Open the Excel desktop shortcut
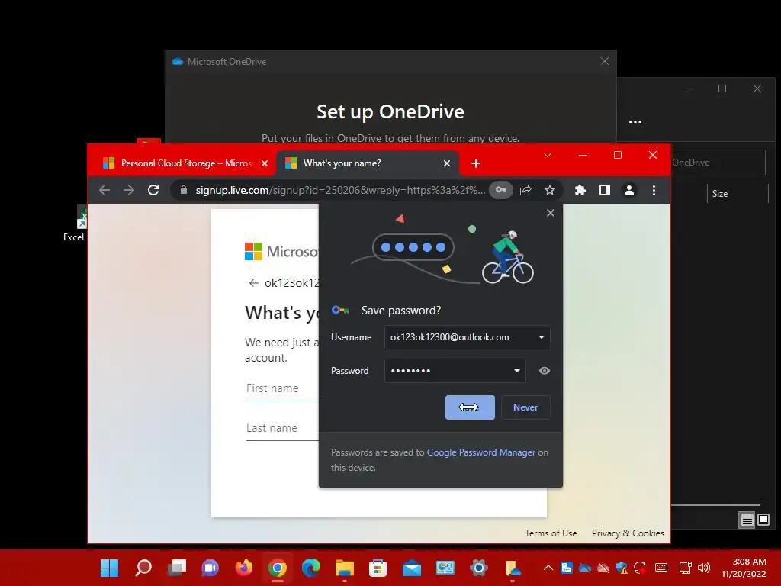The image size is (781, 586). click(x=75, y=224)
